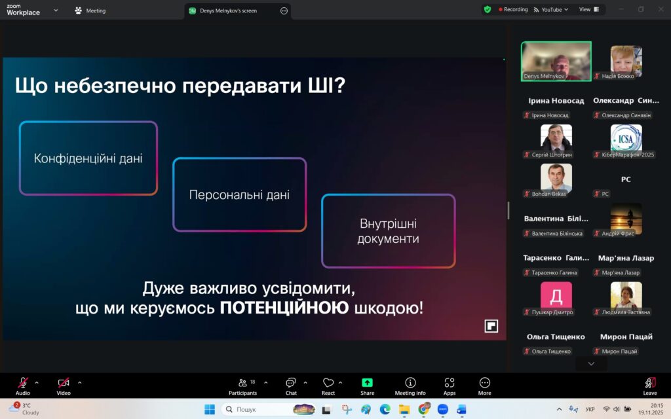Click the green encryption shield icon
Screen dimensions: 671x419
(x=488, y=10)
